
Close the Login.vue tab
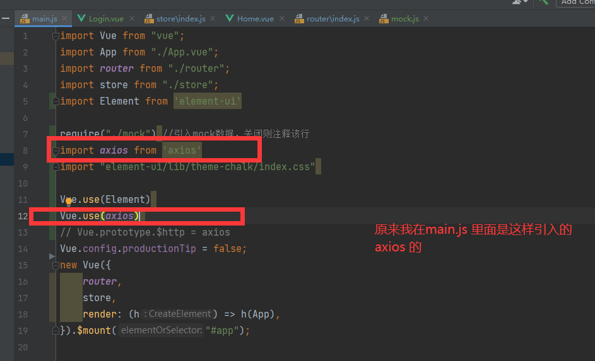(132, 18)
